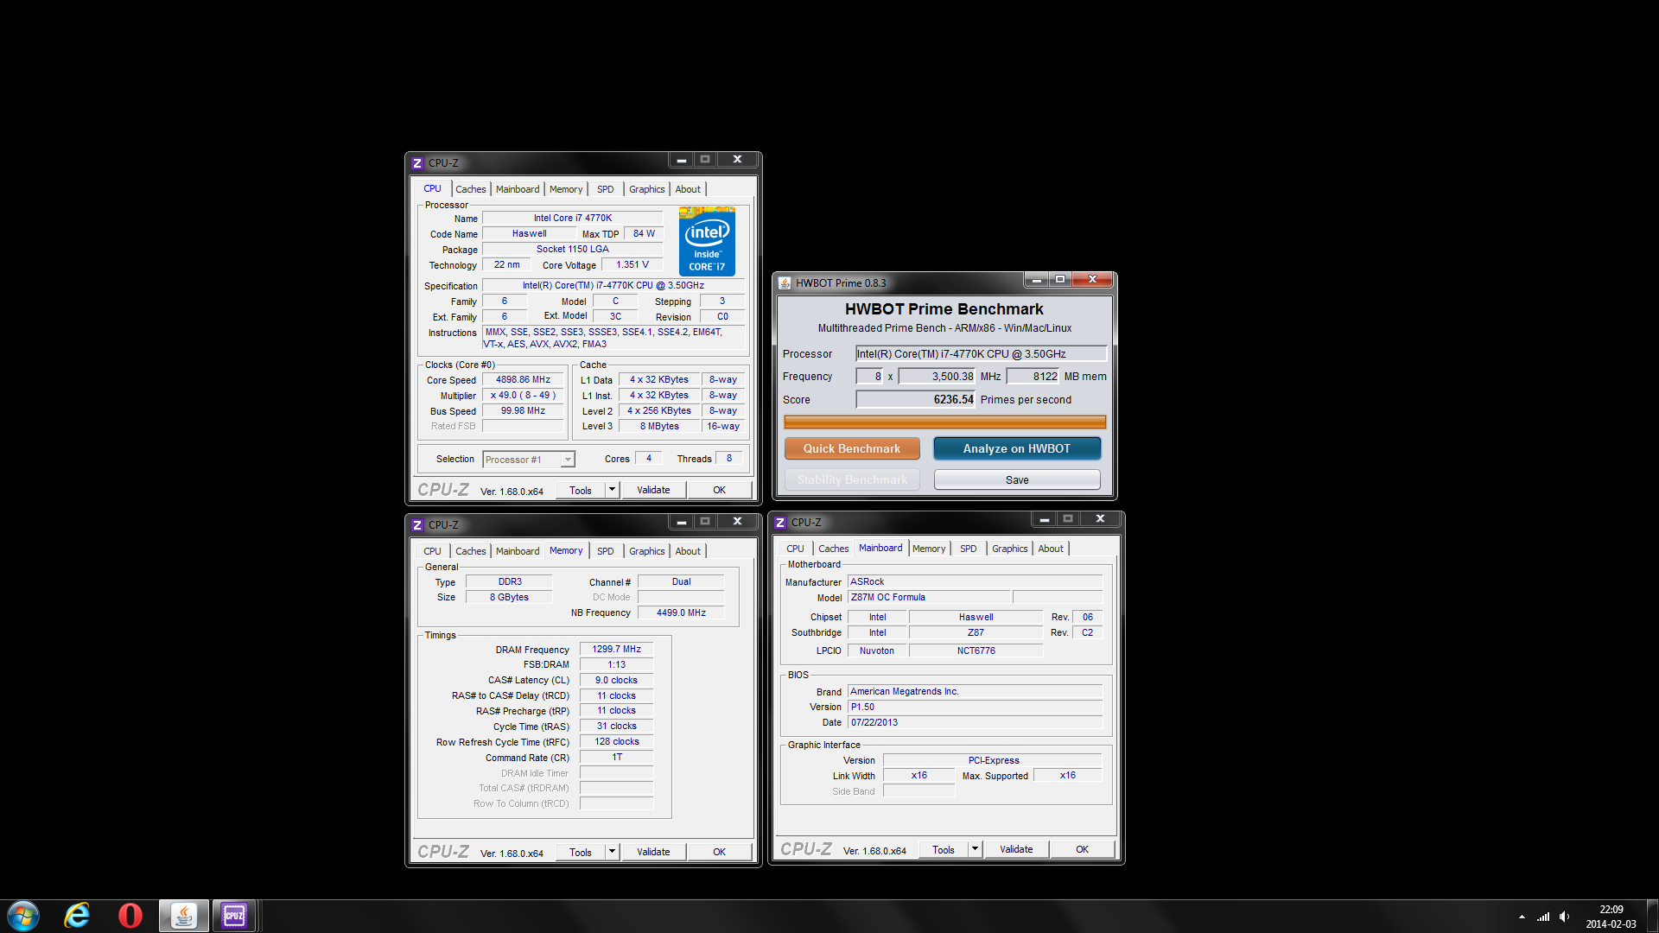Launch Internet Explorer from taskbar
This screenshot has width=1659, height=933.
click(77, 916)
